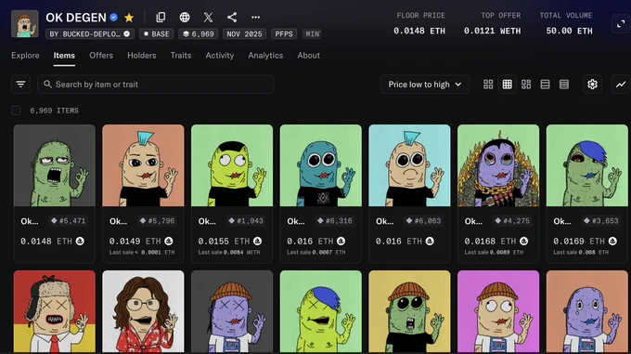The height and width of the screenshot is (354, 631).
Task: Click in the Search by item or trait field
Action: click(x=155, y=85)
